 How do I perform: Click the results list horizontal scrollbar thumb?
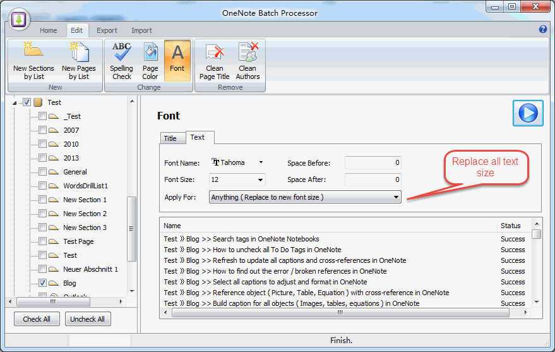point(340,313)
